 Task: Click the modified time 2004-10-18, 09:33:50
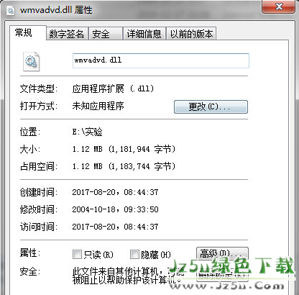115,209
